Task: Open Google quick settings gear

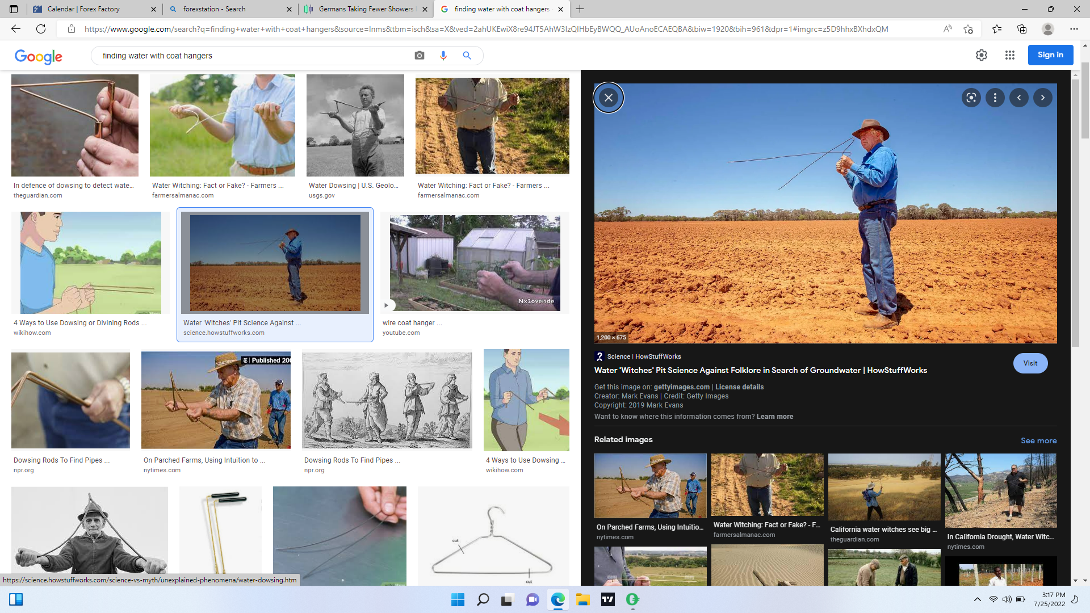Action: tap(981, 55)
